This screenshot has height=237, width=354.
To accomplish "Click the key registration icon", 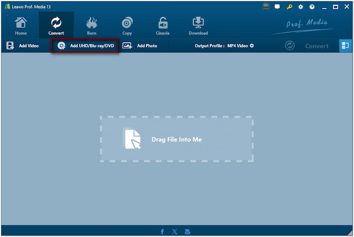I will (289, 7).
